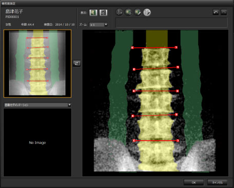Expand the zoom dropdown arrow
234x188 pixels.
point(106,25)
